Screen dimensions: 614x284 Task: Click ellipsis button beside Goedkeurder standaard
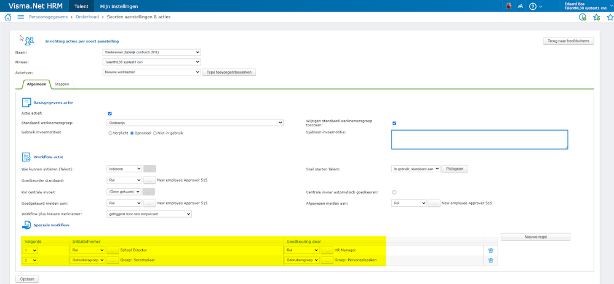[x=149, y=180]
